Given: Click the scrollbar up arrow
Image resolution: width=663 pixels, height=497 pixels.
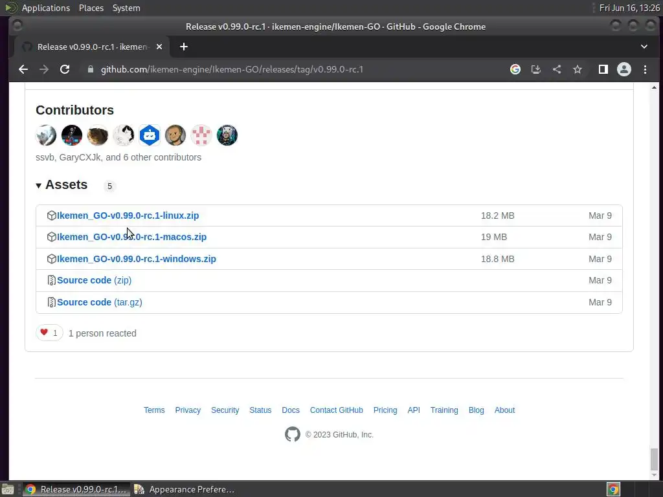Looking at the screenshot, I should click(654, 87).
